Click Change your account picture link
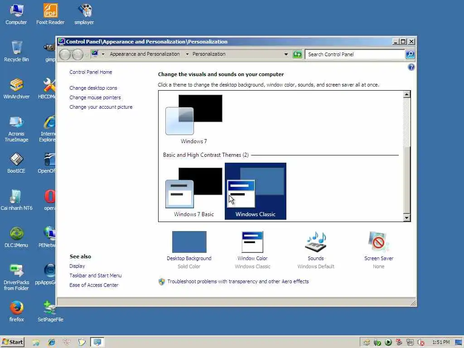Viewport: 464px width, 348px height. [x=101, y=107]
